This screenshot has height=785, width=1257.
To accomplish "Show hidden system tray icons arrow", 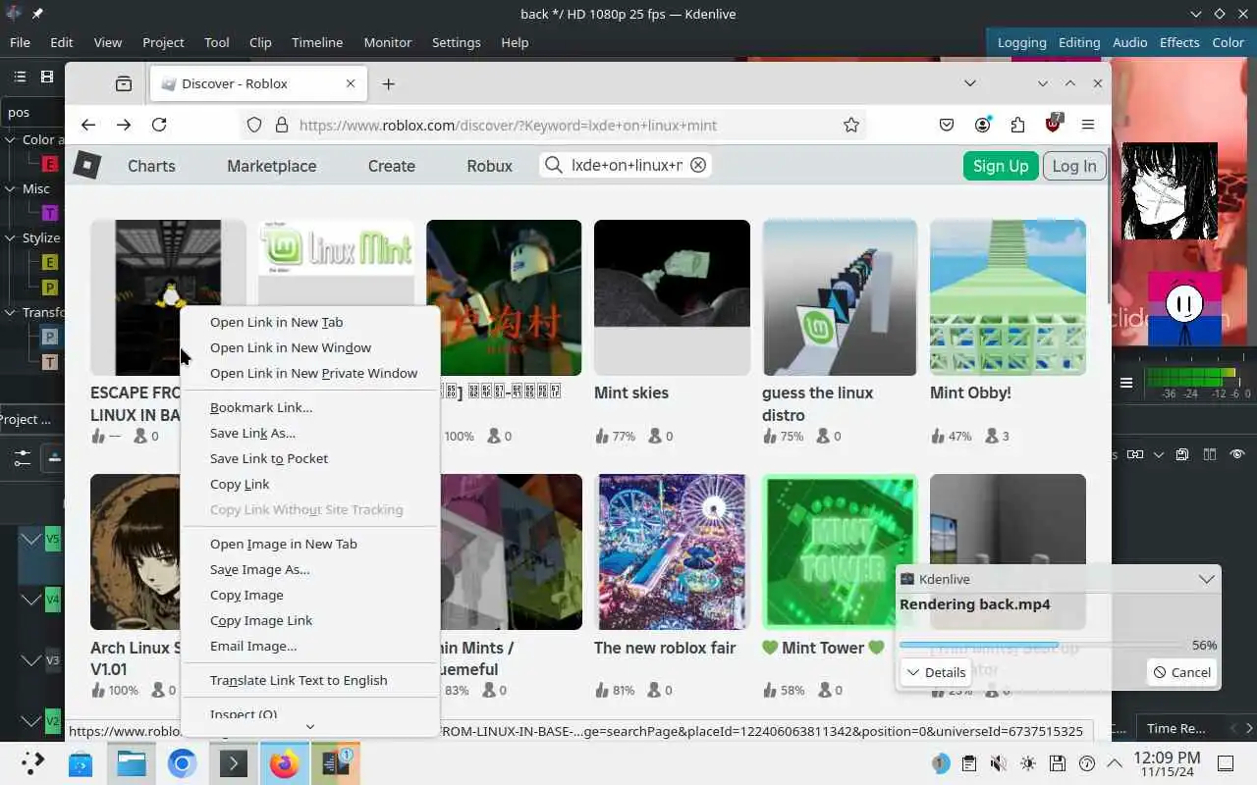I will [1115, 763].
